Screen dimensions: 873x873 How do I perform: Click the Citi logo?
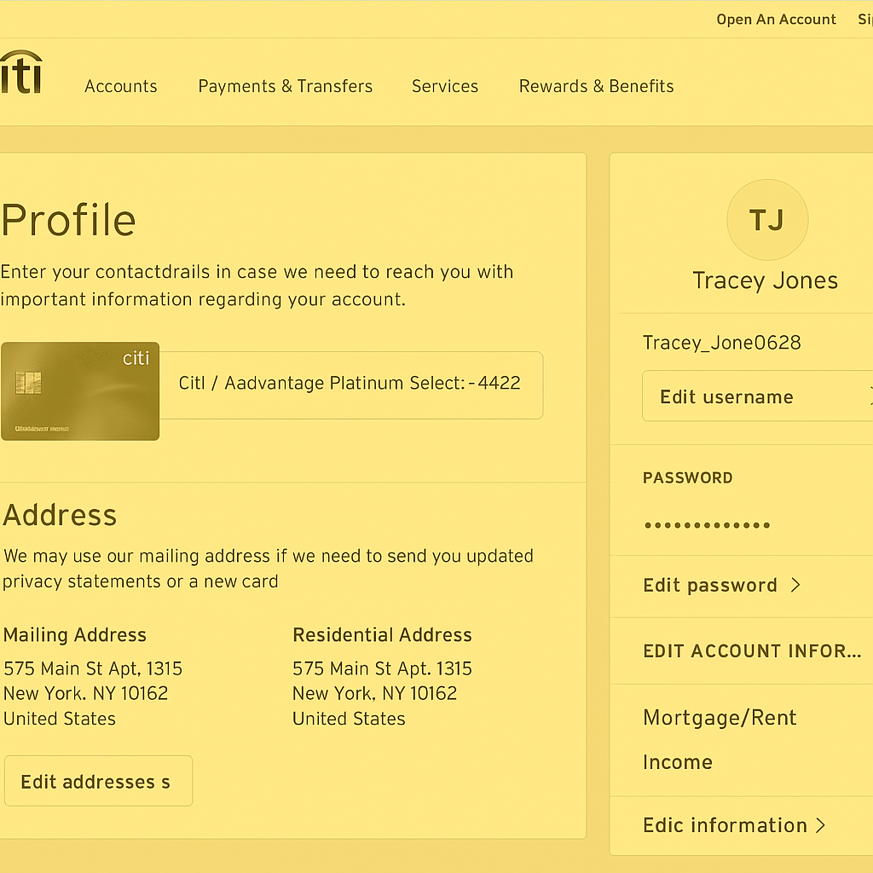[x=20, y=73]
